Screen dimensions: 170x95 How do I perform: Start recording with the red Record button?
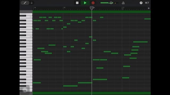click(93, 3)
